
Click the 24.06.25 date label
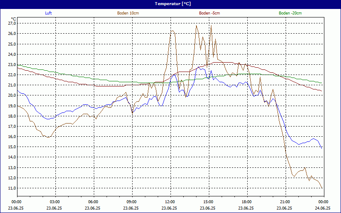click(323, 208)
